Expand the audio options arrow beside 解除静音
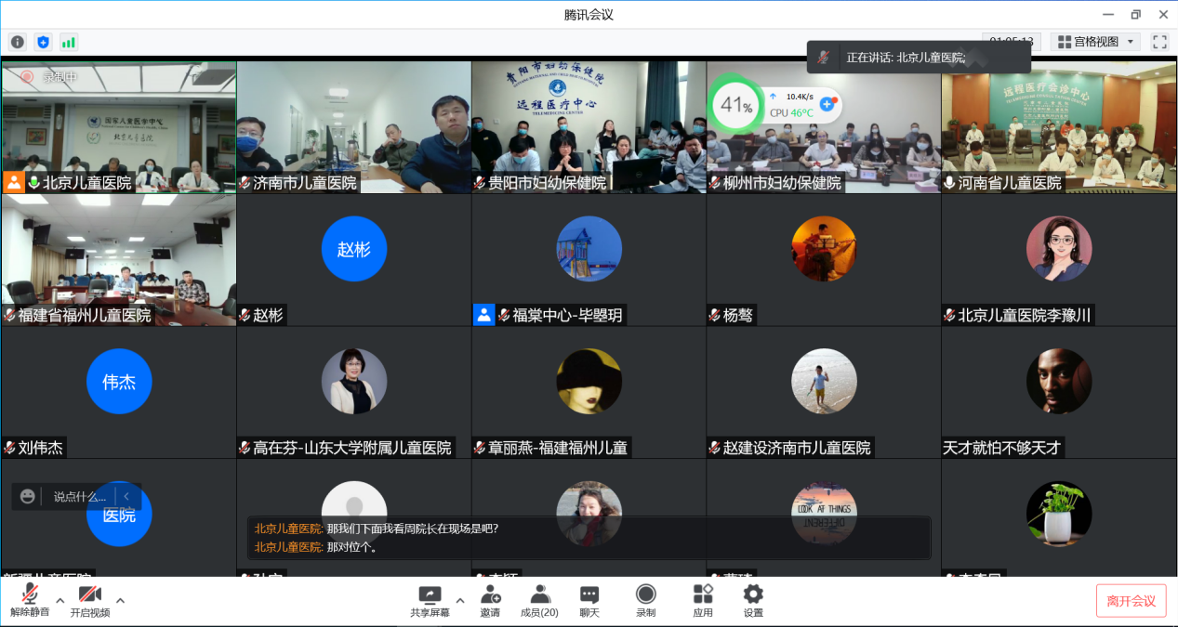Image resolution: width=1178 pixels, height=627 pixels. (x=60, y=600)
